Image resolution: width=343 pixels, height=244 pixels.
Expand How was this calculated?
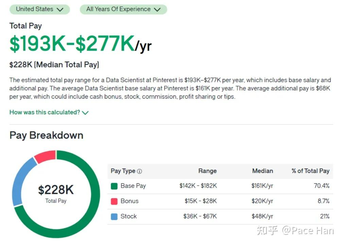[x=49, y=112]
